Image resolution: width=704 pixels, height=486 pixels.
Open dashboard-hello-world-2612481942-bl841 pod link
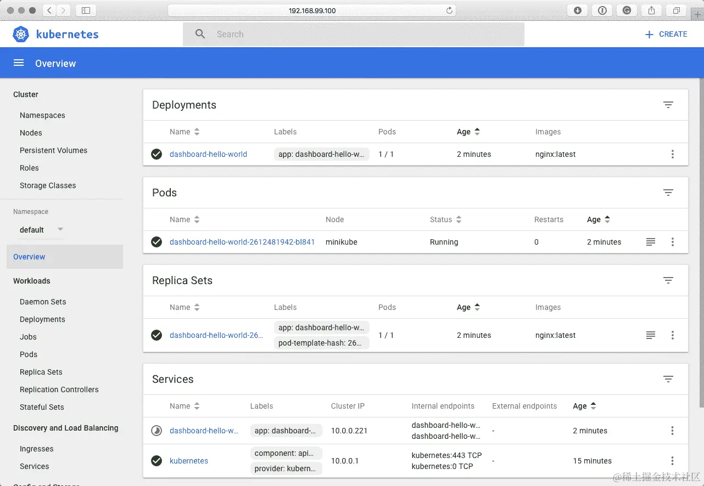(242, 242)
